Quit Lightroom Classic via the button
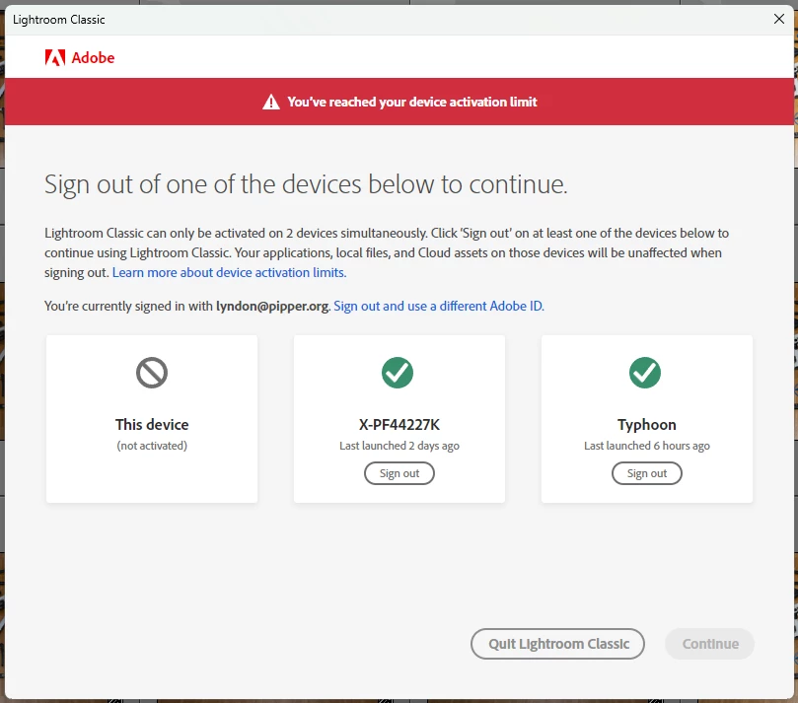The height and width of the screenshot is (703, 798). click(557, 644)
